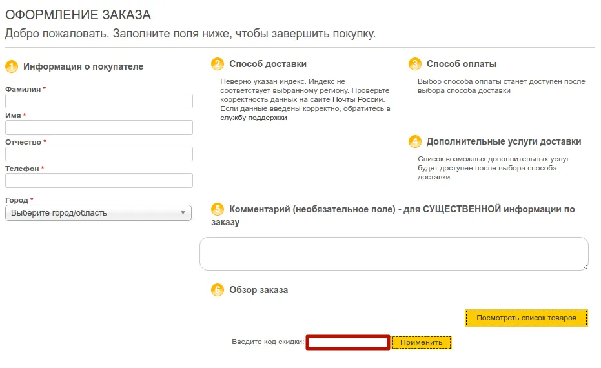Image resolution: width=601 pixels, height=368 pixels.
Task: Focus the Имя input field
Action: (x=99, y=128)
